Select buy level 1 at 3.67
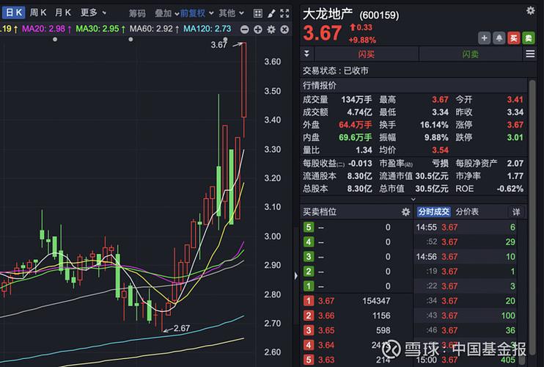Viewport: 544px width, 367px height. click(357, 301)
